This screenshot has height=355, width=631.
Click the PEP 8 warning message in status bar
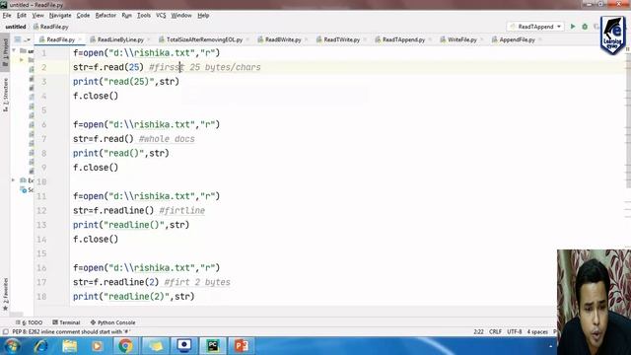pos(72,331)
